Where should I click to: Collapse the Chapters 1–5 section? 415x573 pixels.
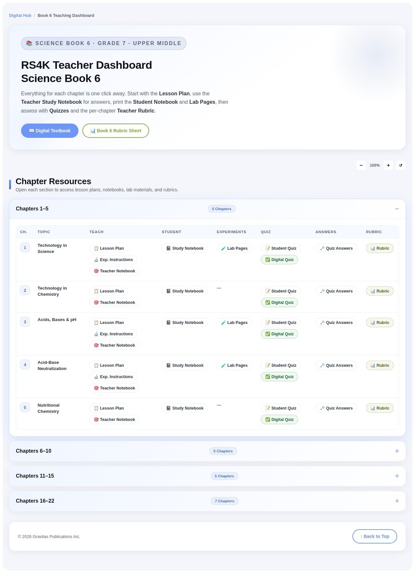click(x=207, y=209)
